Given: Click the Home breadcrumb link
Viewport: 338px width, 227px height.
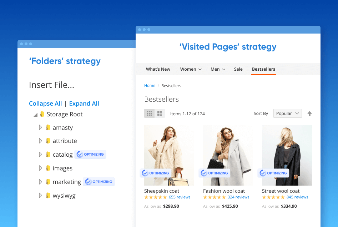Looking at the screenshot, I should (150, 86).
